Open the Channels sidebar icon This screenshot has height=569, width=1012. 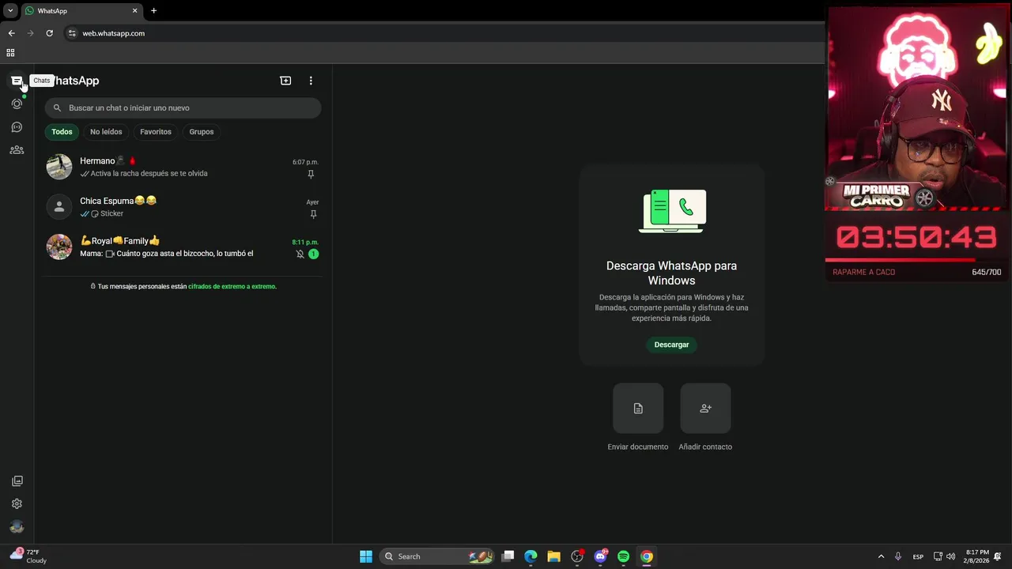click(17, 126)
